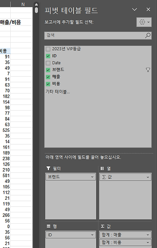Viewport: 157px width, 248px height.
Task: Check the 2023년 VIP등급 field checkbox
Action: (48, 49)
